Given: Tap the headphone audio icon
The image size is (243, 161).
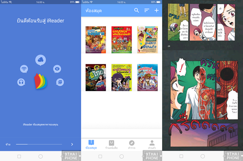Looking at the screenshot, I should 21,82.
